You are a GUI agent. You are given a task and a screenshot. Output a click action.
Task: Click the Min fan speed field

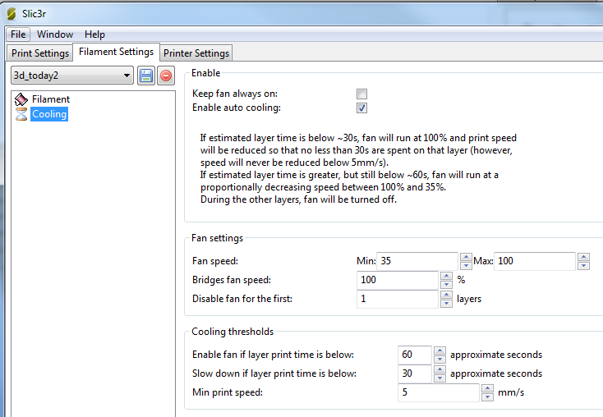(x=417, y=261)
